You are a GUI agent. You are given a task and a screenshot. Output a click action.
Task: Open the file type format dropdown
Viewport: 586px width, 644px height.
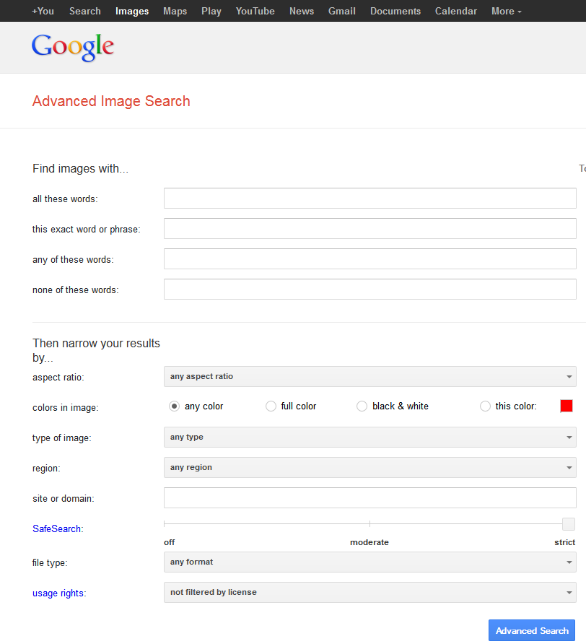[369, 562]
